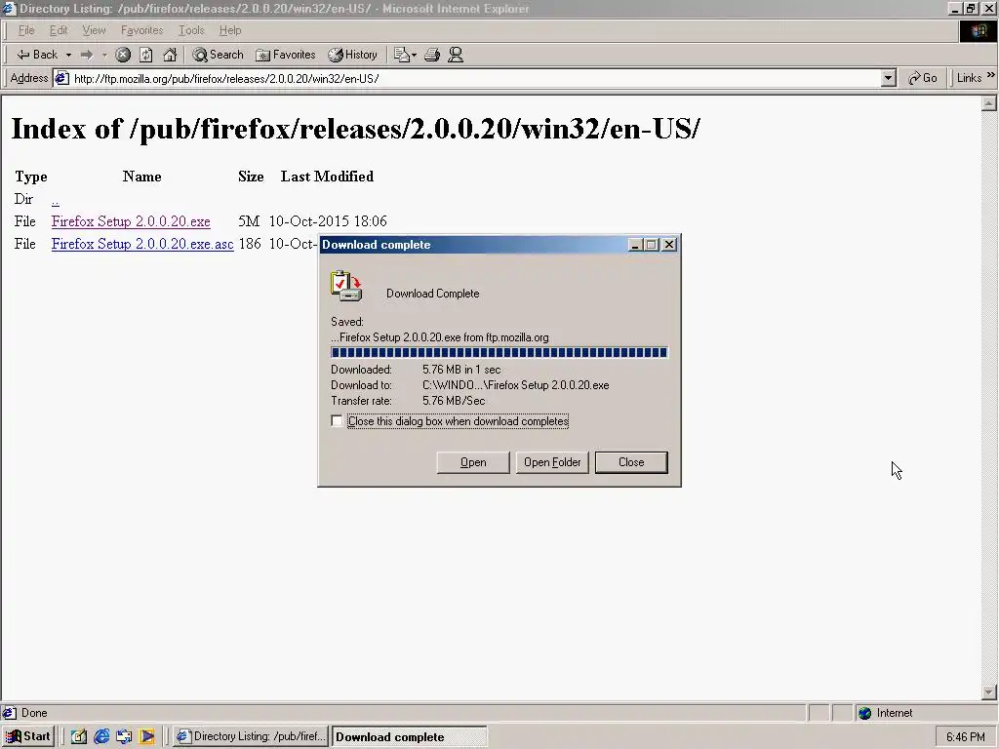
Task: Open the Back history dropdown arrow
Action: (x=68, y=55)
